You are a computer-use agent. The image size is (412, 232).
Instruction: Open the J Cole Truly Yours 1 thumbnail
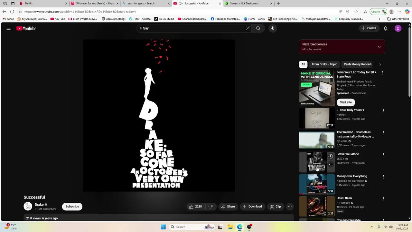click(317, 118)
